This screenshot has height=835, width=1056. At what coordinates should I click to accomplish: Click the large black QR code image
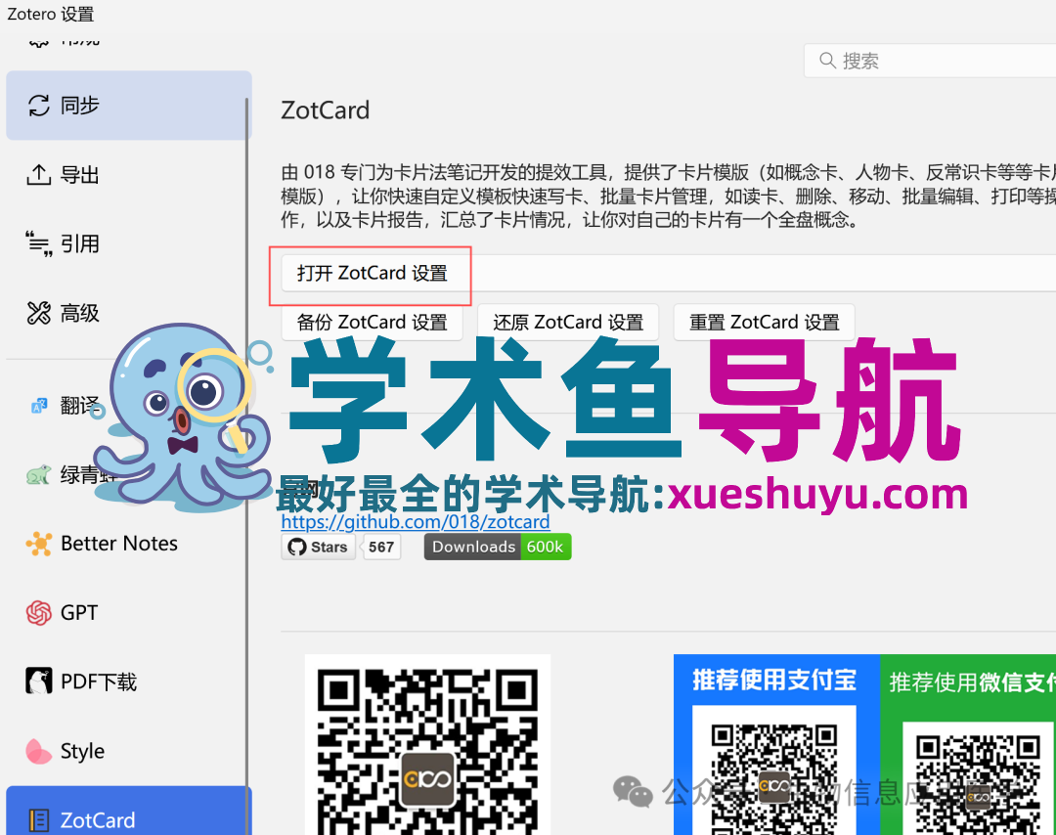(x=427, y=745)
